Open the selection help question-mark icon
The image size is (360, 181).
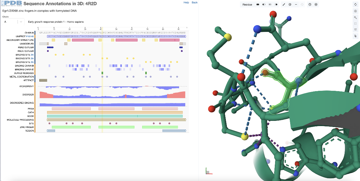click(310, 5)
